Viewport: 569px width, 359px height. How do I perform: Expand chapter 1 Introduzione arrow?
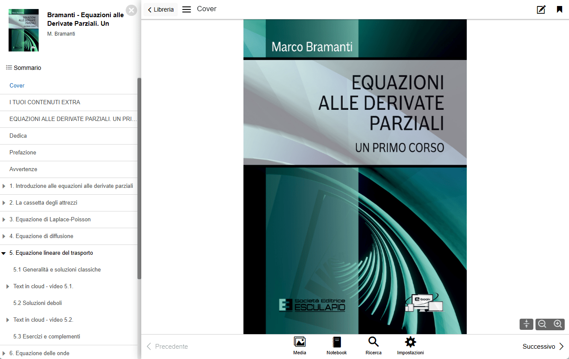pyautogui.click(x=4, y=186)
